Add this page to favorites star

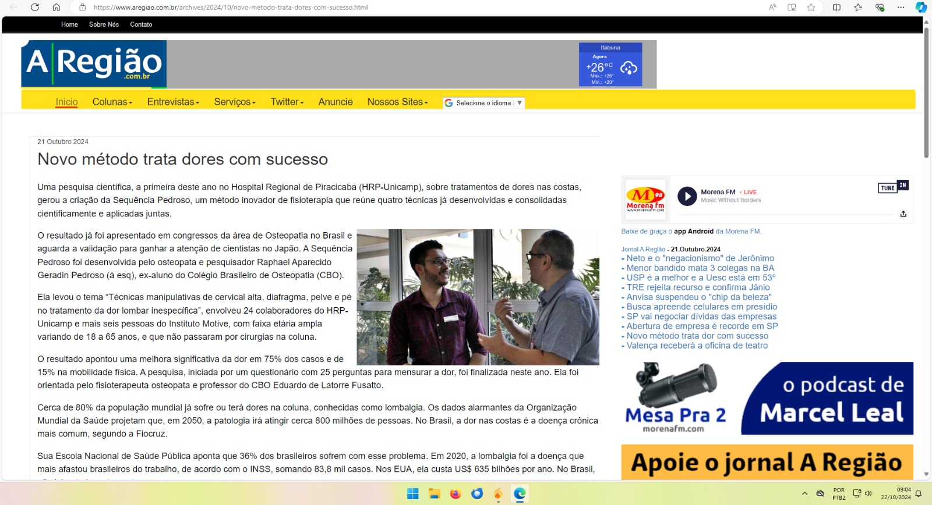(x=811, y=8)
